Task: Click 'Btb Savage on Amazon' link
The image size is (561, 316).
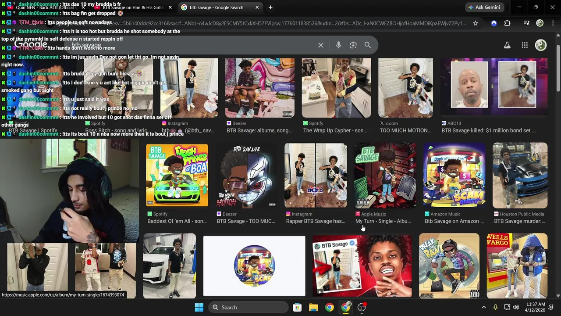Action: pyautogui.click(x=454, y=221)
